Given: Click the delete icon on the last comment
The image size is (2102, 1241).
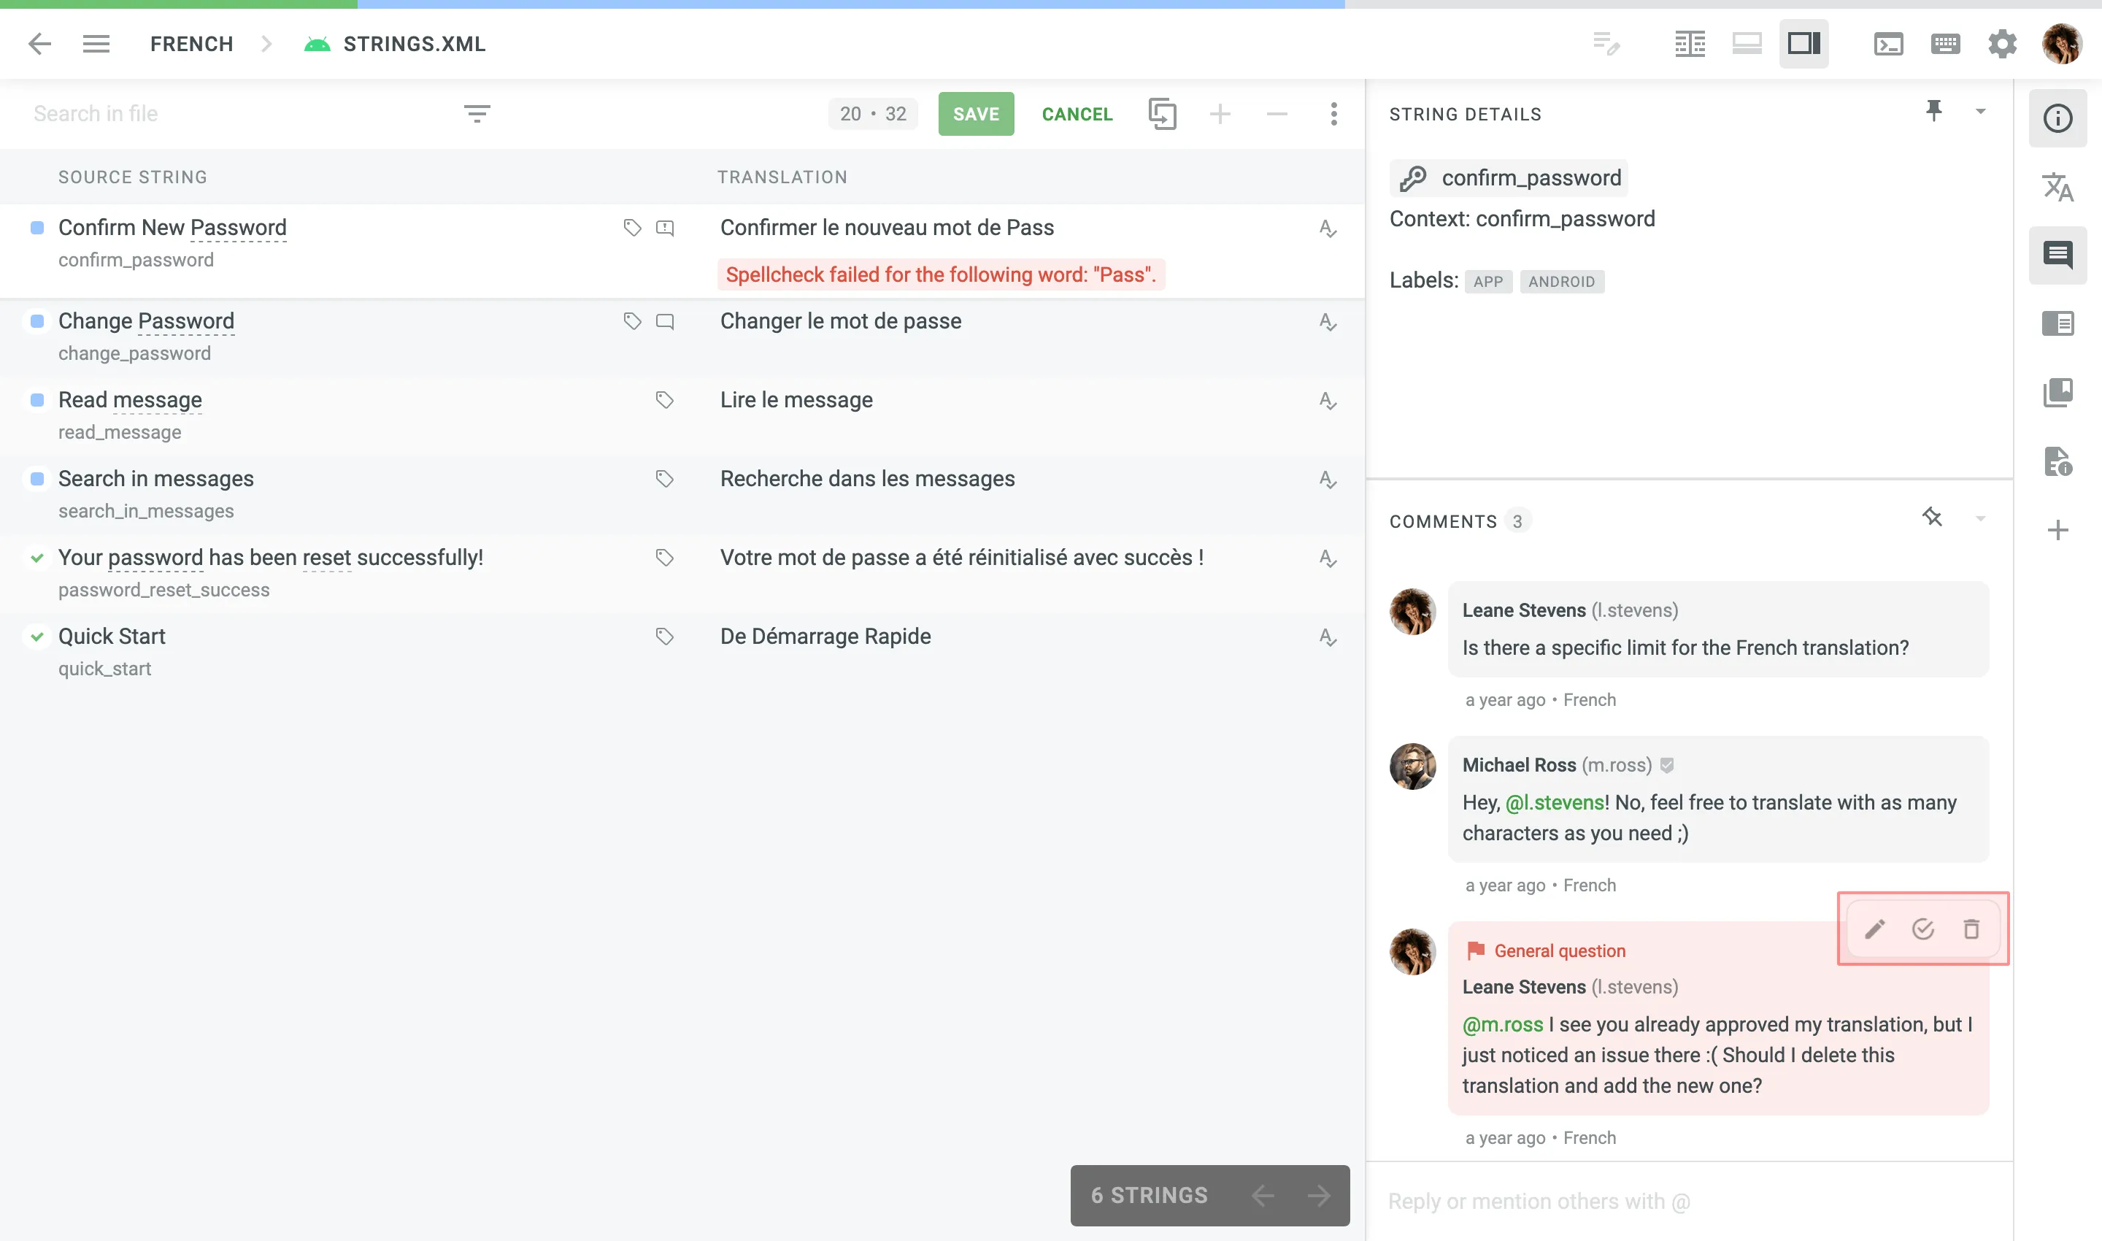Looking at the screenshot, I should (x=1972, y=929).
